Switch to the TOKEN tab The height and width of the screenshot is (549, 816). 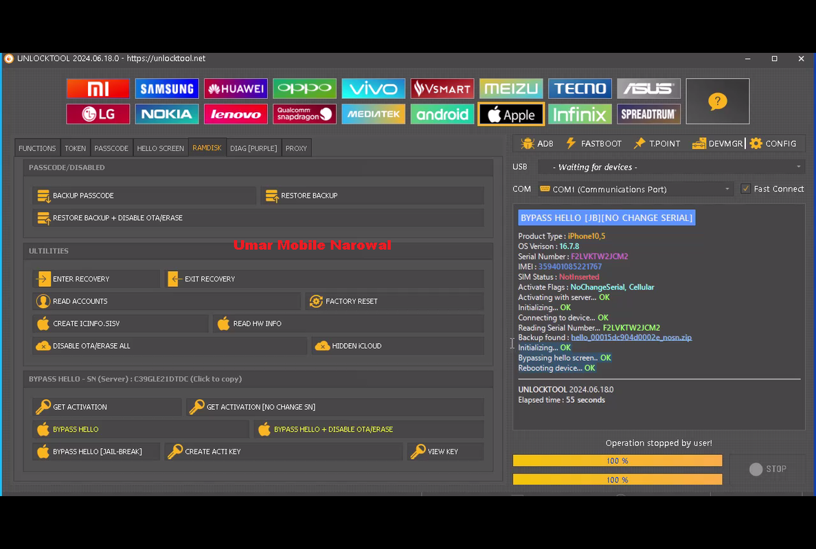pyautogui.click(x=76, y=148)
